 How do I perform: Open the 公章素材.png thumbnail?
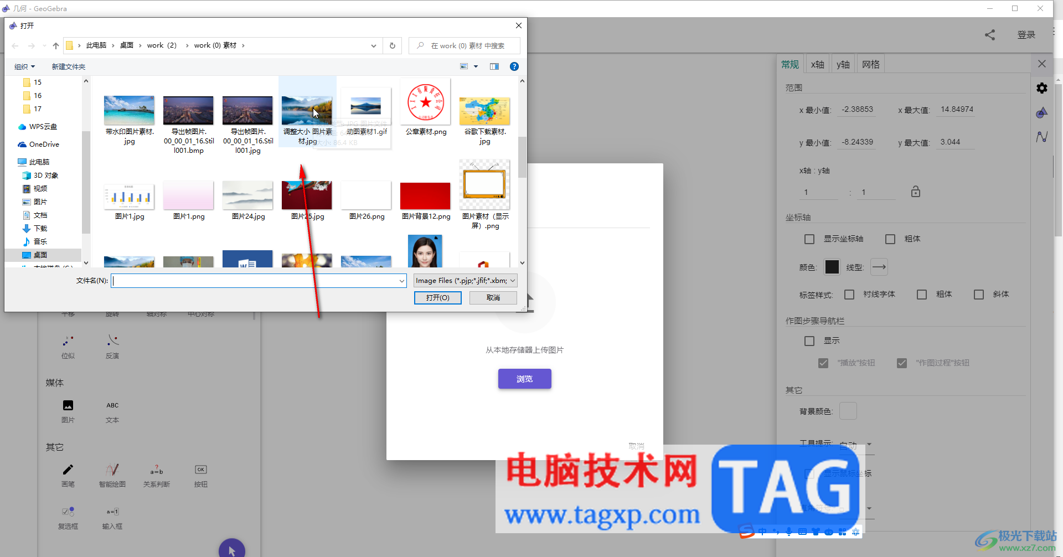click(x=426, y=103)
